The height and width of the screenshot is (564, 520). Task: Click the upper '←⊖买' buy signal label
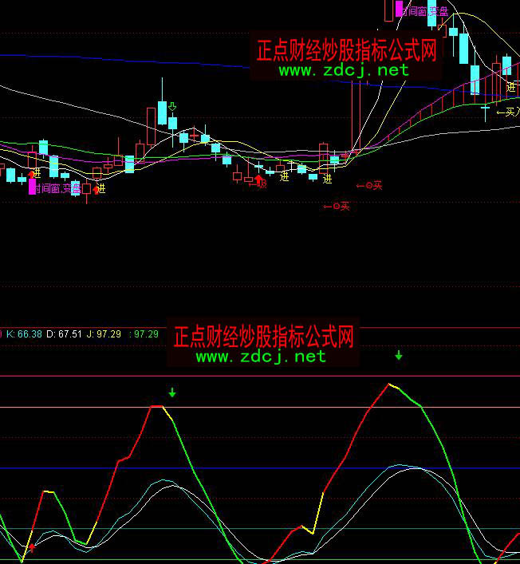(x=369, y=185)
